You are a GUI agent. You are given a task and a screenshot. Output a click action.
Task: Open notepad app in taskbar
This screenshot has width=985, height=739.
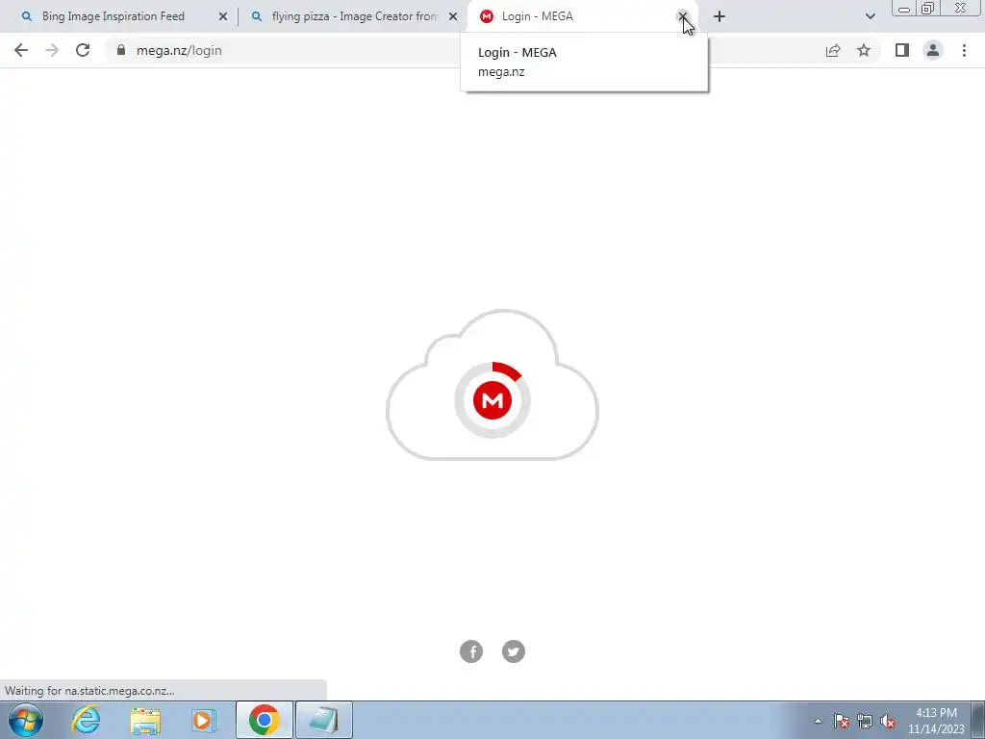click(323, 720)
